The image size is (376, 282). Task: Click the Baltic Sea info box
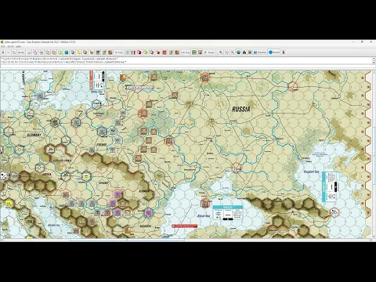(x=97, y=80)
